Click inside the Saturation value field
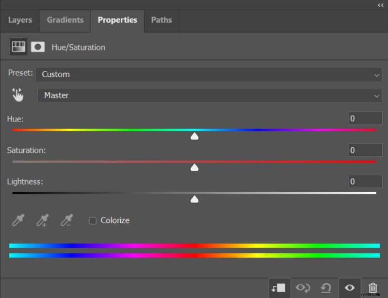 (x=365, y=150)
